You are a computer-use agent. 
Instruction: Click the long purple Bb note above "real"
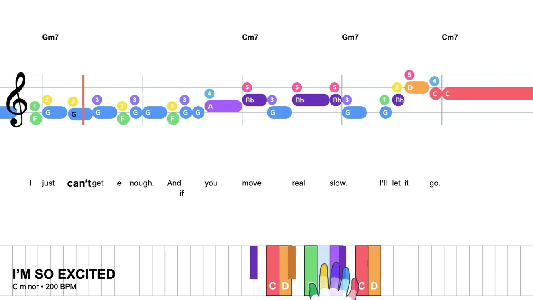[310, 100]
